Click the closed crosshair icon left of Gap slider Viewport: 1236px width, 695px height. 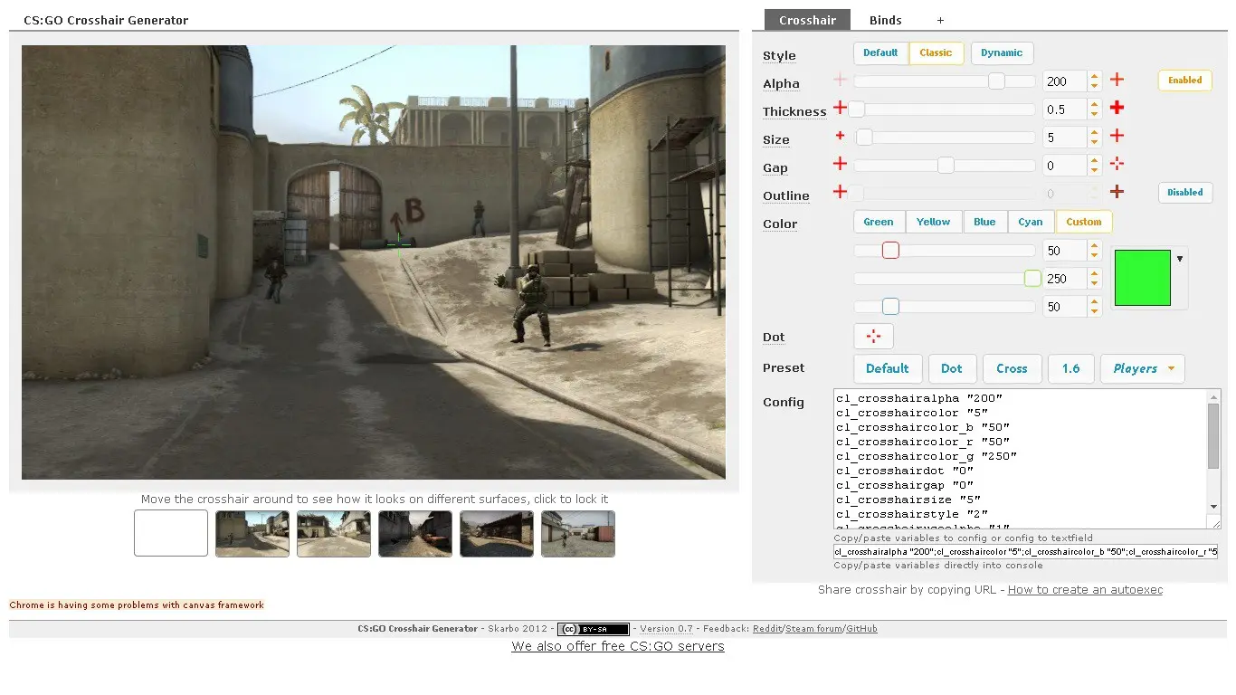840,164
